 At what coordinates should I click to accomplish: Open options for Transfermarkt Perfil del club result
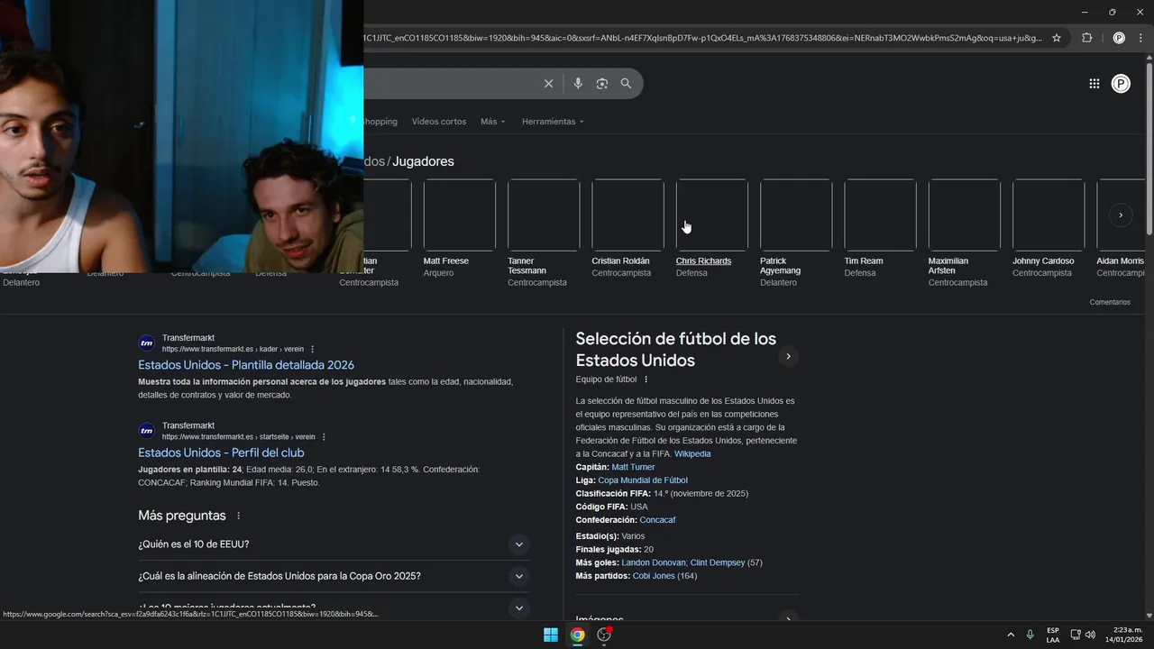point(324,437)
